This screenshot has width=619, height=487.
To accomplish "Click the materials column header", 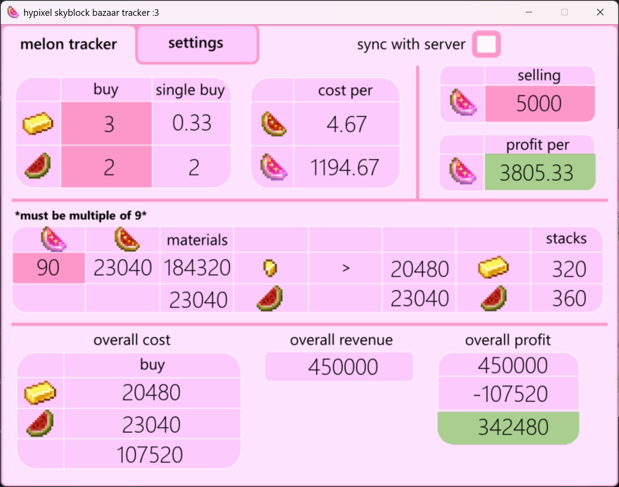I will (x=197, y=240).
